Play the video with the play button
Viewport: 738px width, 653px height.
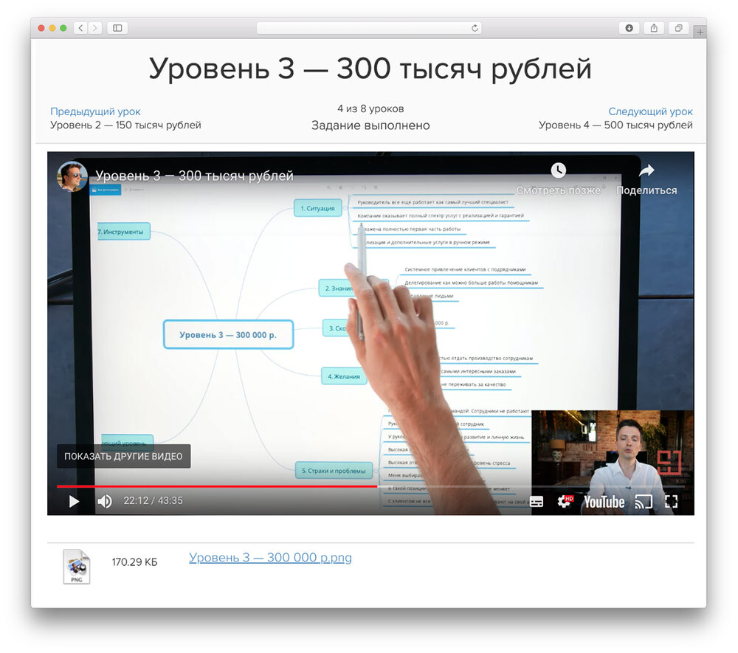(74, 502)
